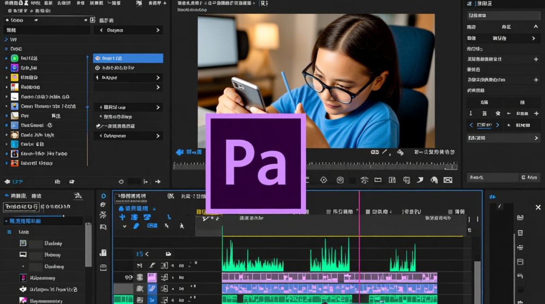Collapse the up chevron at the top of the right panel
Image resolution: width=545 pixels, height=304 pixels.
(x=535, y=27)
